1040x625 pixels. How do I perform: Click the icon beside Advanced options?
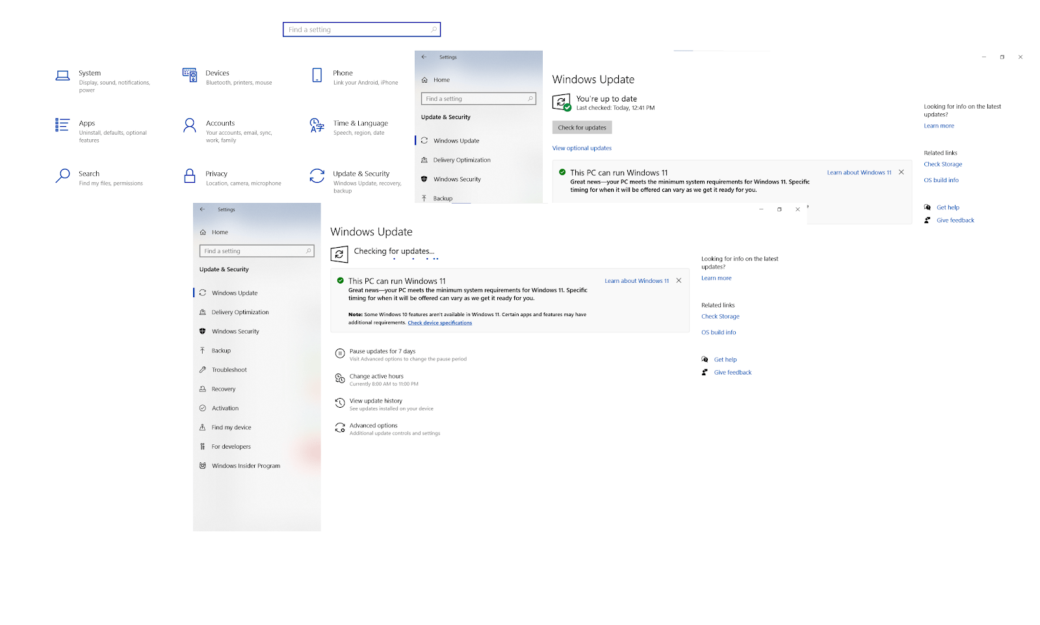click(x=340, y=428)
